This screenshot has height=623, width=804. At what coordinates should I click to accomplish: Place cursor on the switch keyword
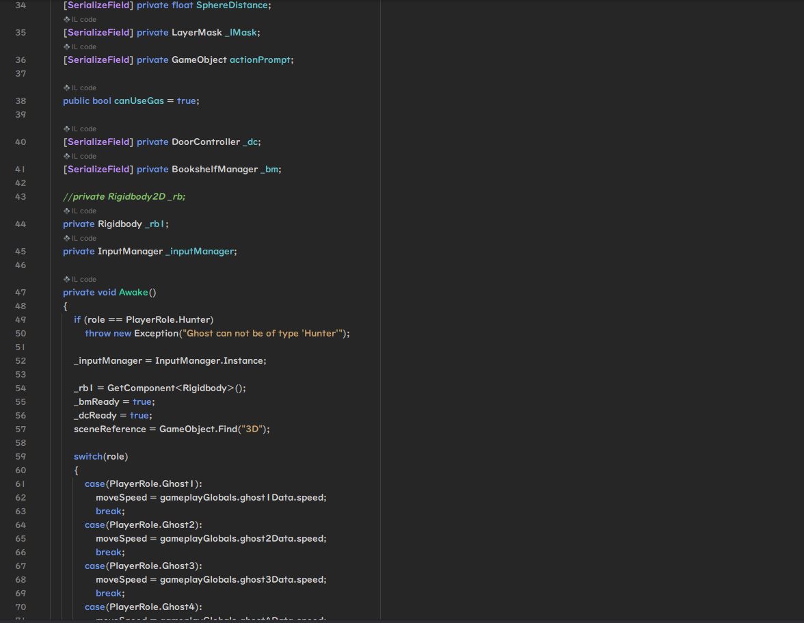[88, 457]
